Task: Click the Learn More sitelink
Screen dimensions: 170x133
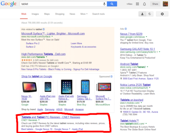Action: click(x=76, y=43)
